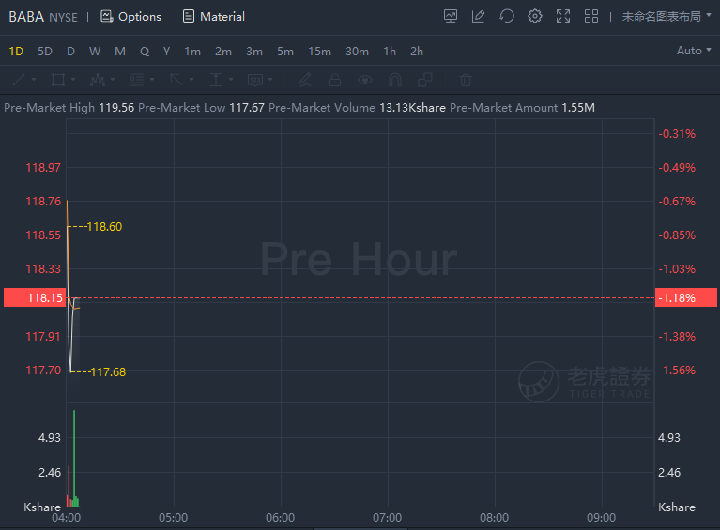This screenshot has height=530, width=720.
Task: Switch to the 5D timeframe tab
Action: pos(45,51)
